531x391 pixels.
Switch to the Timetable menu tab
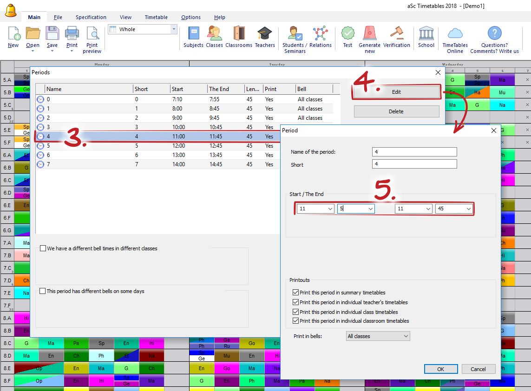click(156, 17)
